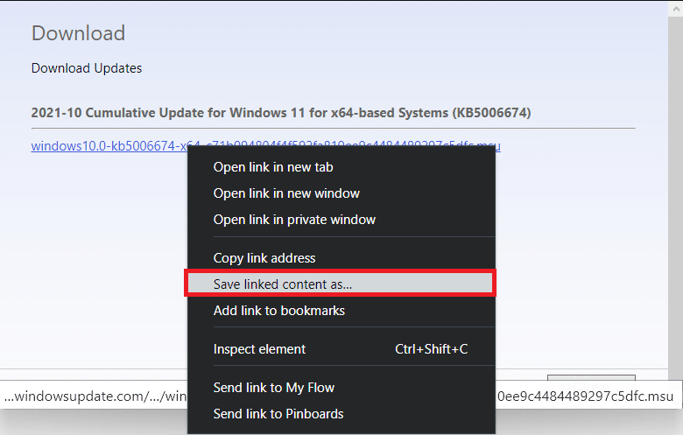Click the Ctrl+Shift+C shortcut label
The height and width of the screenshot is (435, 683).
pyautogui.click(x=431, y=349)
